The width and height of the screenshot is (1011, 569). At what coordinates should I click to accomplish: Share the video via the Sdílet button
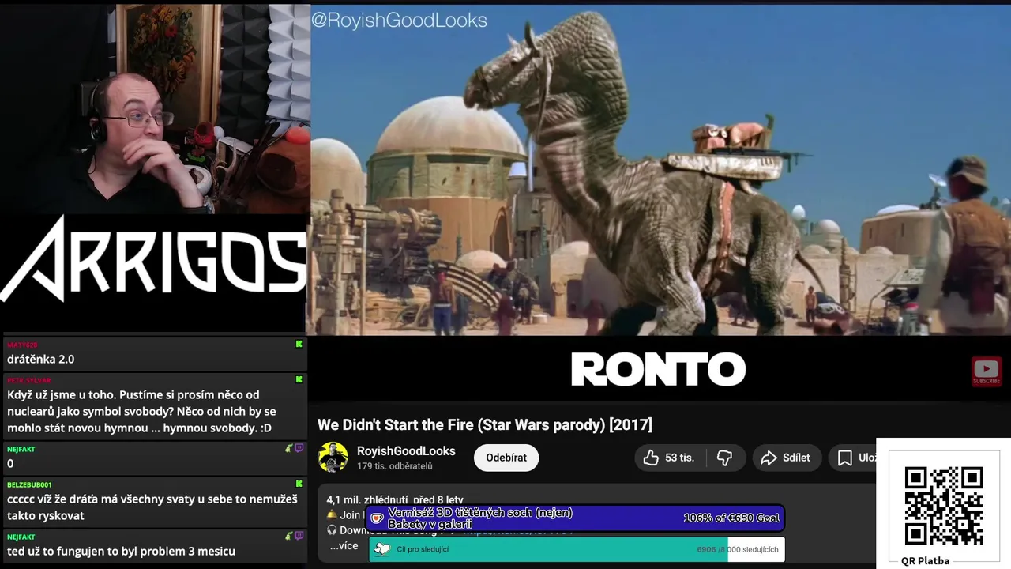tap(785, 458)
